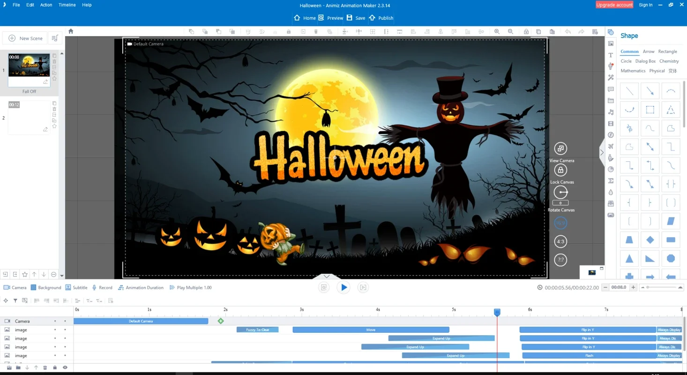Select the custom ?:? aspect ratio

point(560,260)
